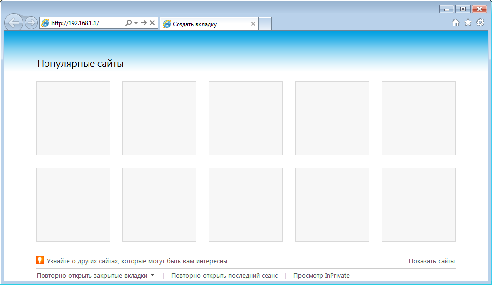
Task: Expand the closed tabs dropdown arrow
Action: 152,275
